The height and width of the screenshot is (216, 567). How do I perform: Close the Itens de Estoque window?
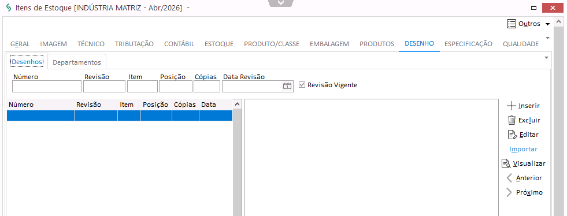552,8
